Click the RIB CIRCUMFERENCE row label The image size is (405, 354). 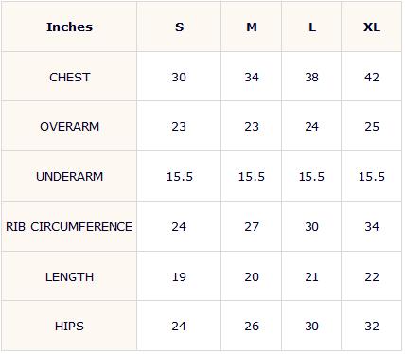(x=69, y=226)
